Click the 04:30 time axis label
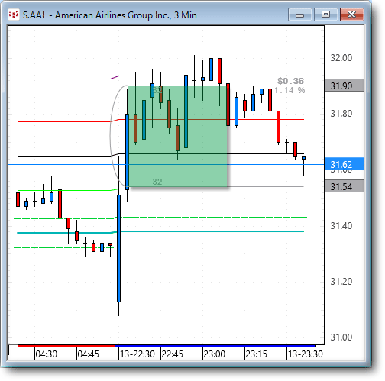The height and width of the screenshot is (381, 385). (x=46, y=354)
